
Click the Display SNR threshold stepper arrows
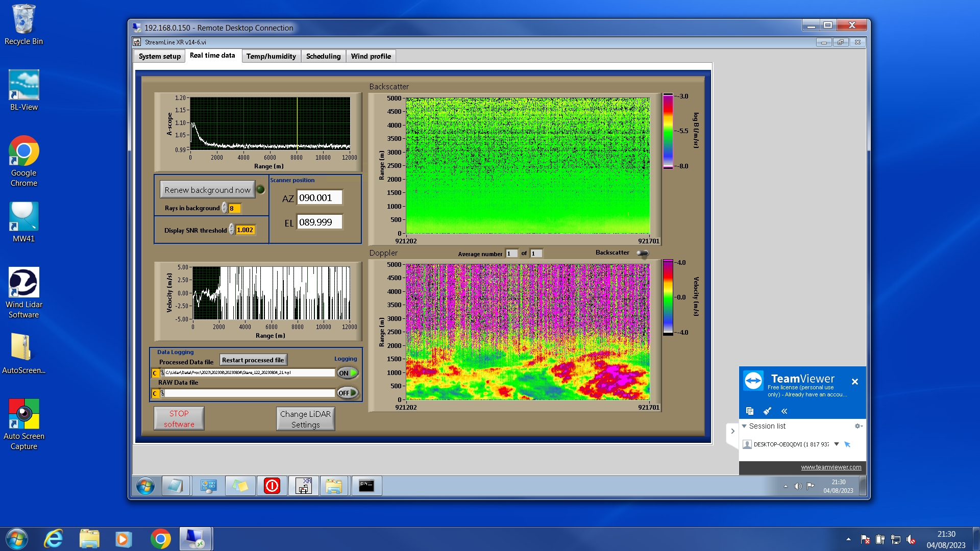click(232, 230)
